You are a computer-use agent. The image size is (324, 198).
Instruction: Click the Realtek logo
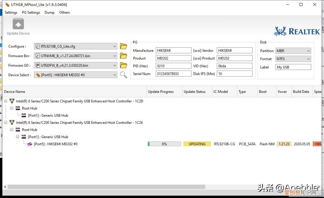[297, 31]
